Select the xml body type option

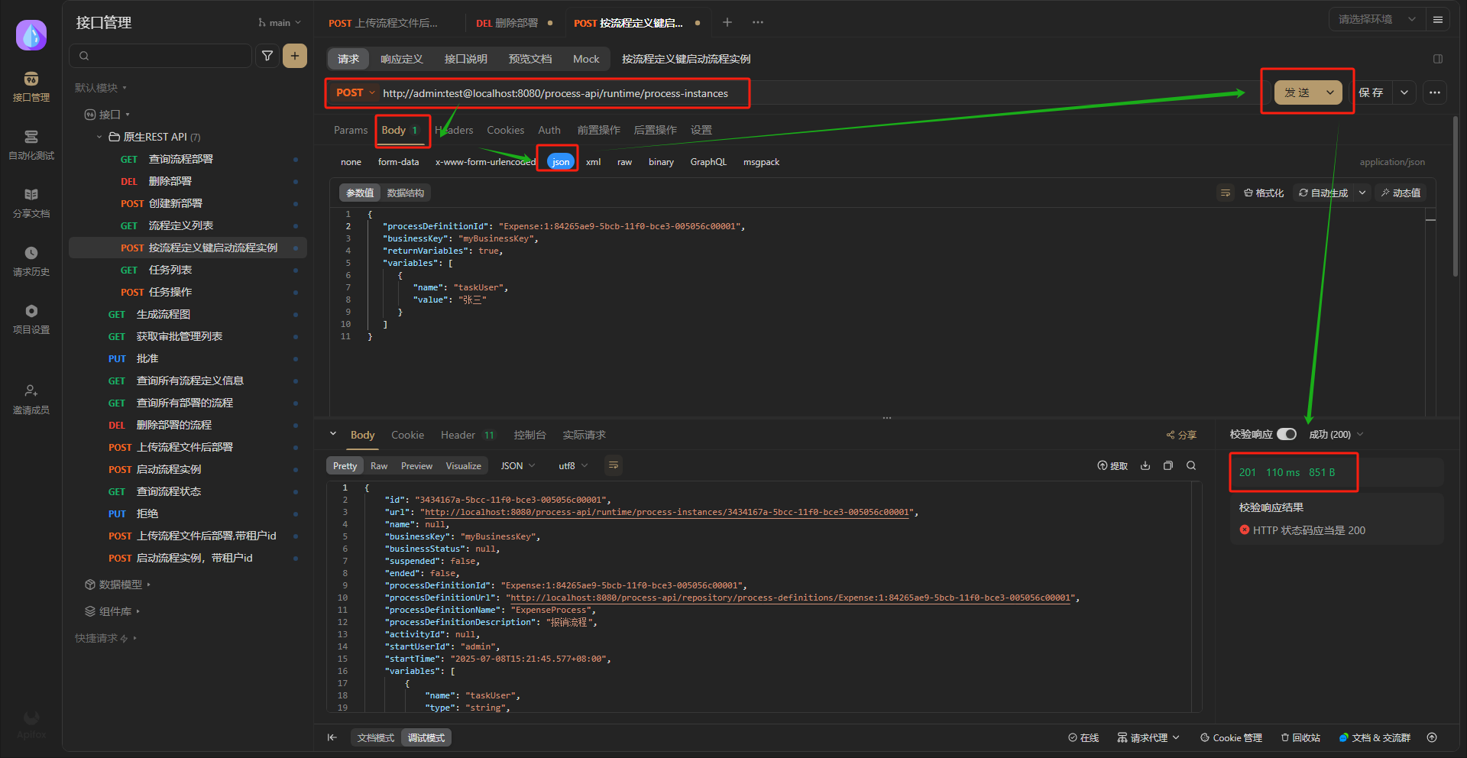593,162
